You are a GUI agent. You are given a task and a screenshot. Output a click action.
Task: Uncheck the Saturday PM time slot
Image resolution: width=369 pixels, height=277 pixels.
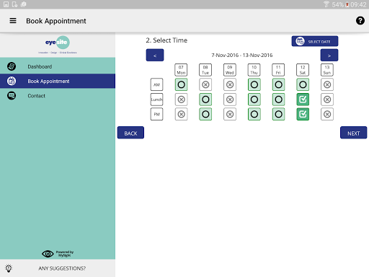click(303, 114)
